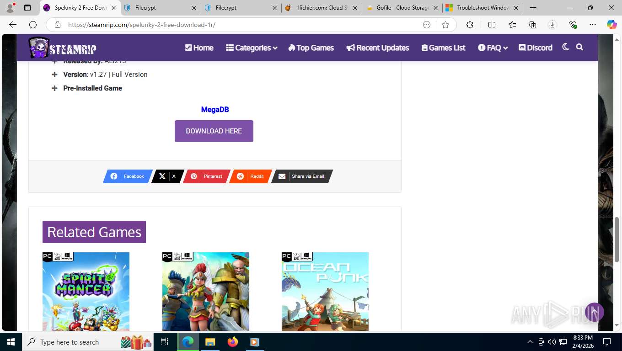
Task: Open Browser essentials heart icon
Action: 573,25
